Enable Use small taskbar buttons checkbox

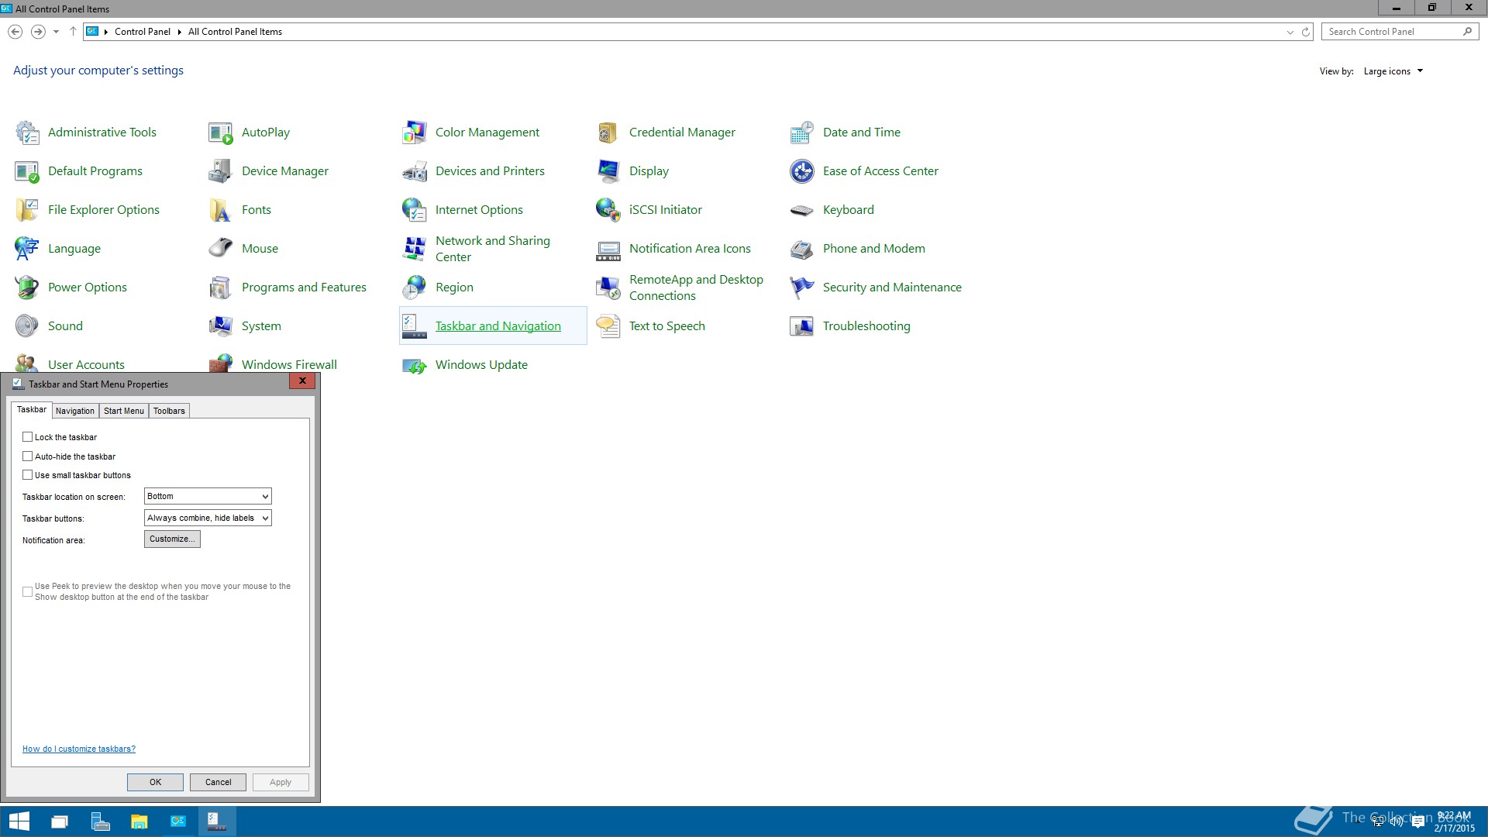tap(28, 475)
